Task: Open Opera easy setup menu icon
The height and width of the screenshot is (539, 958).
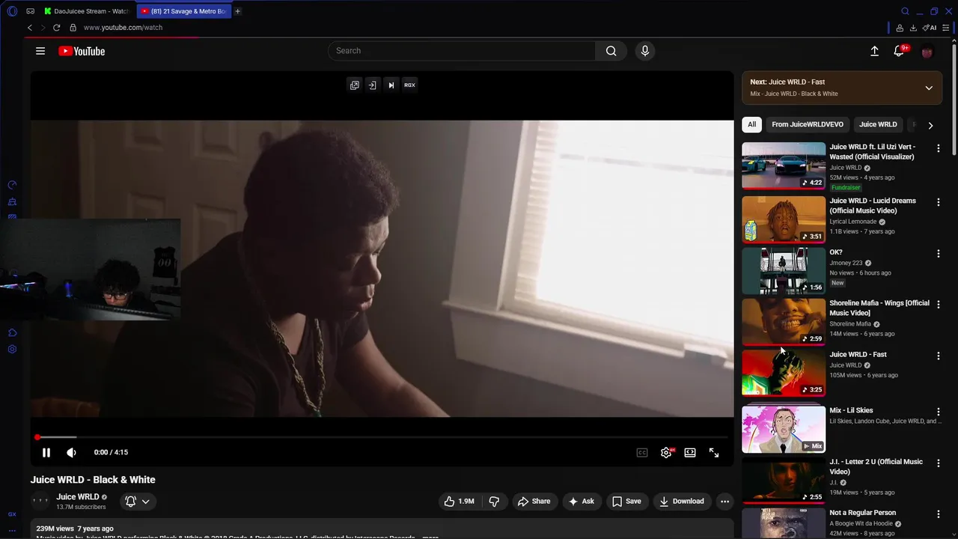Action: [x=947, y=28]
